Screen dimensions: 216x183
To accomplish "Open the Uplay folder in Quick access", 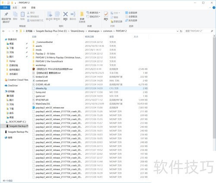I will tap(11, 61).
